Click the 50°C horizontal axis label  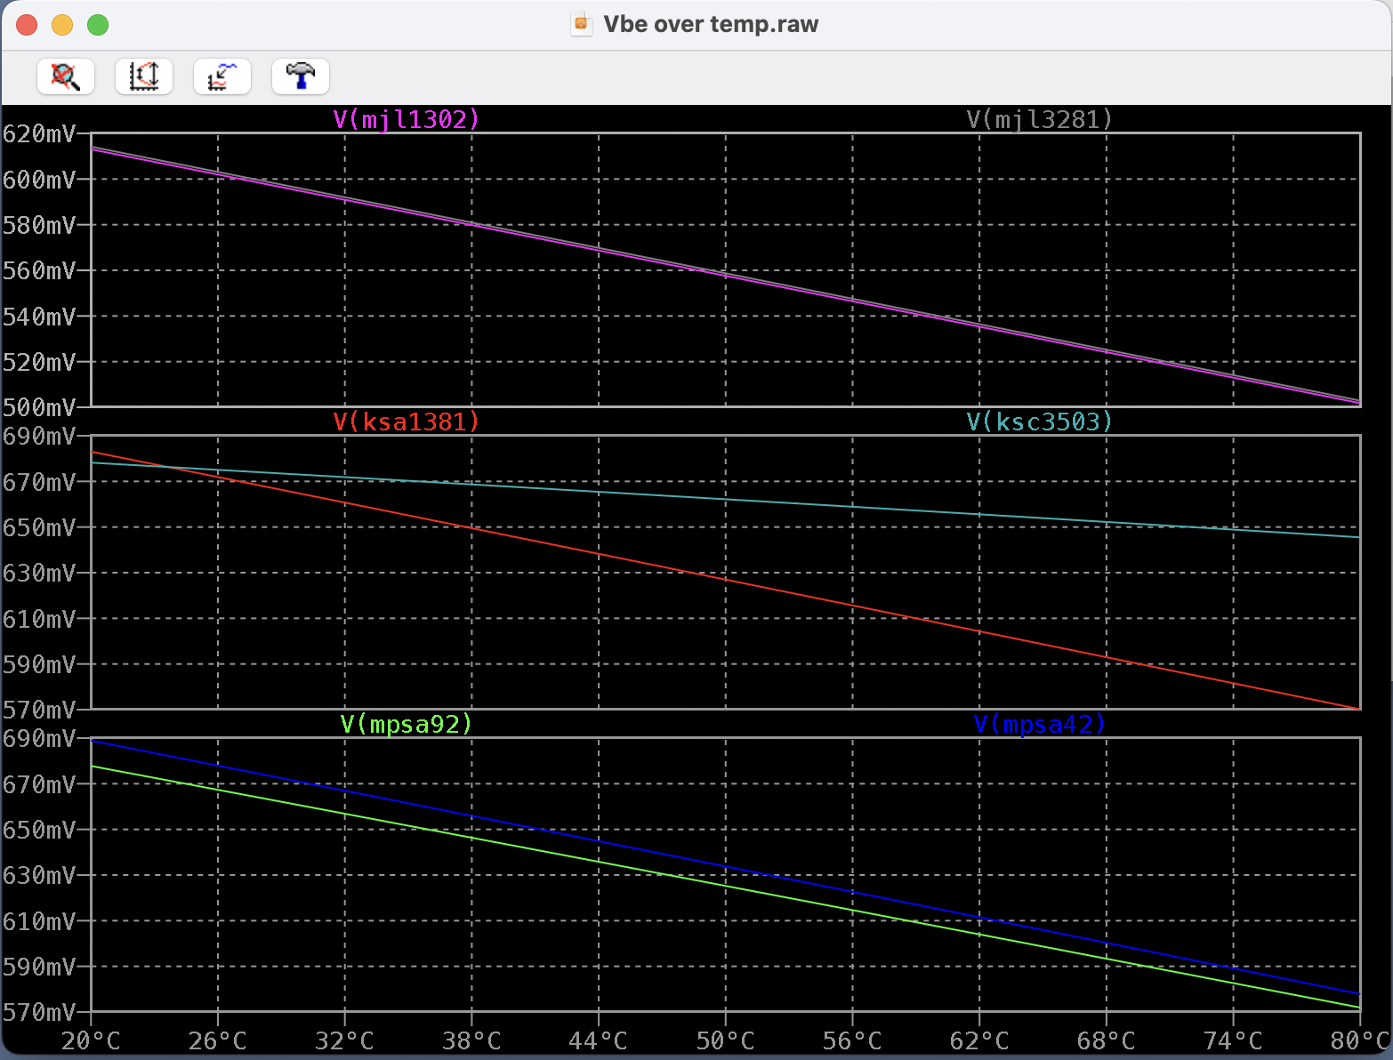pyautogui.click(x=726, y=1040)
